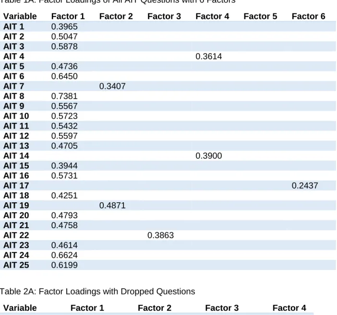Click the AIT 14 row label
The image size is (337, 315).
16,156
